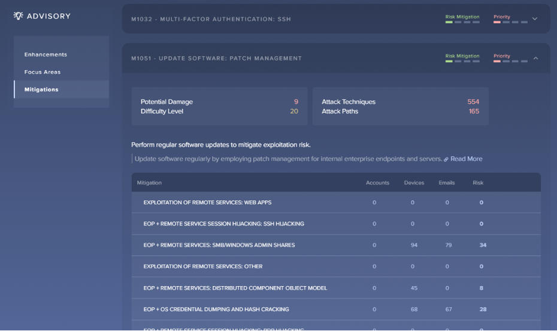
Task: Click M1032 Priority level indicator
Action: pos(510,22)
